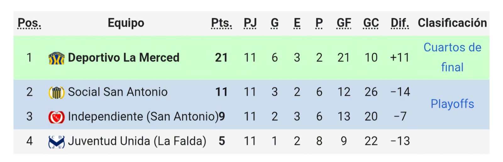Open the Playoffs link
The height and width of the screenshot is (162, 503).
452,104
